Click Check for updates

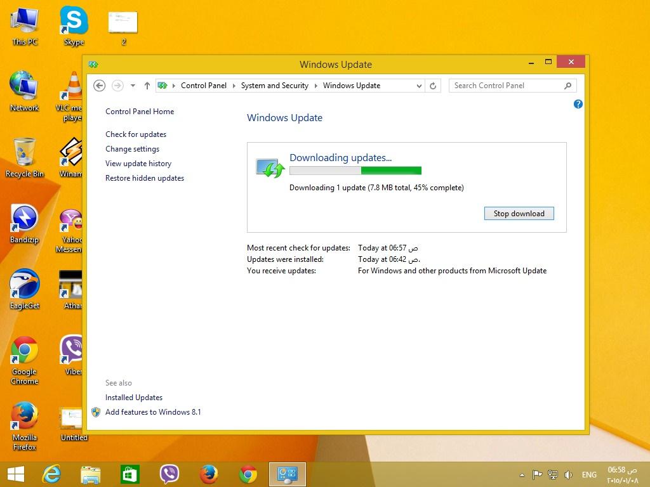pyautogui.click(x=136, y=134)
